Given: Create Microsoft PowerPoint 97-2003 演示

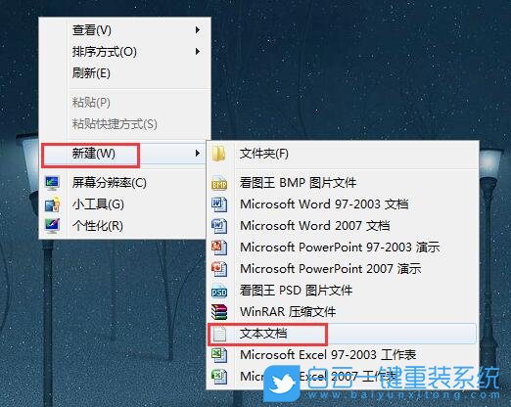Looking at the screenshot, I should [343, 248].
